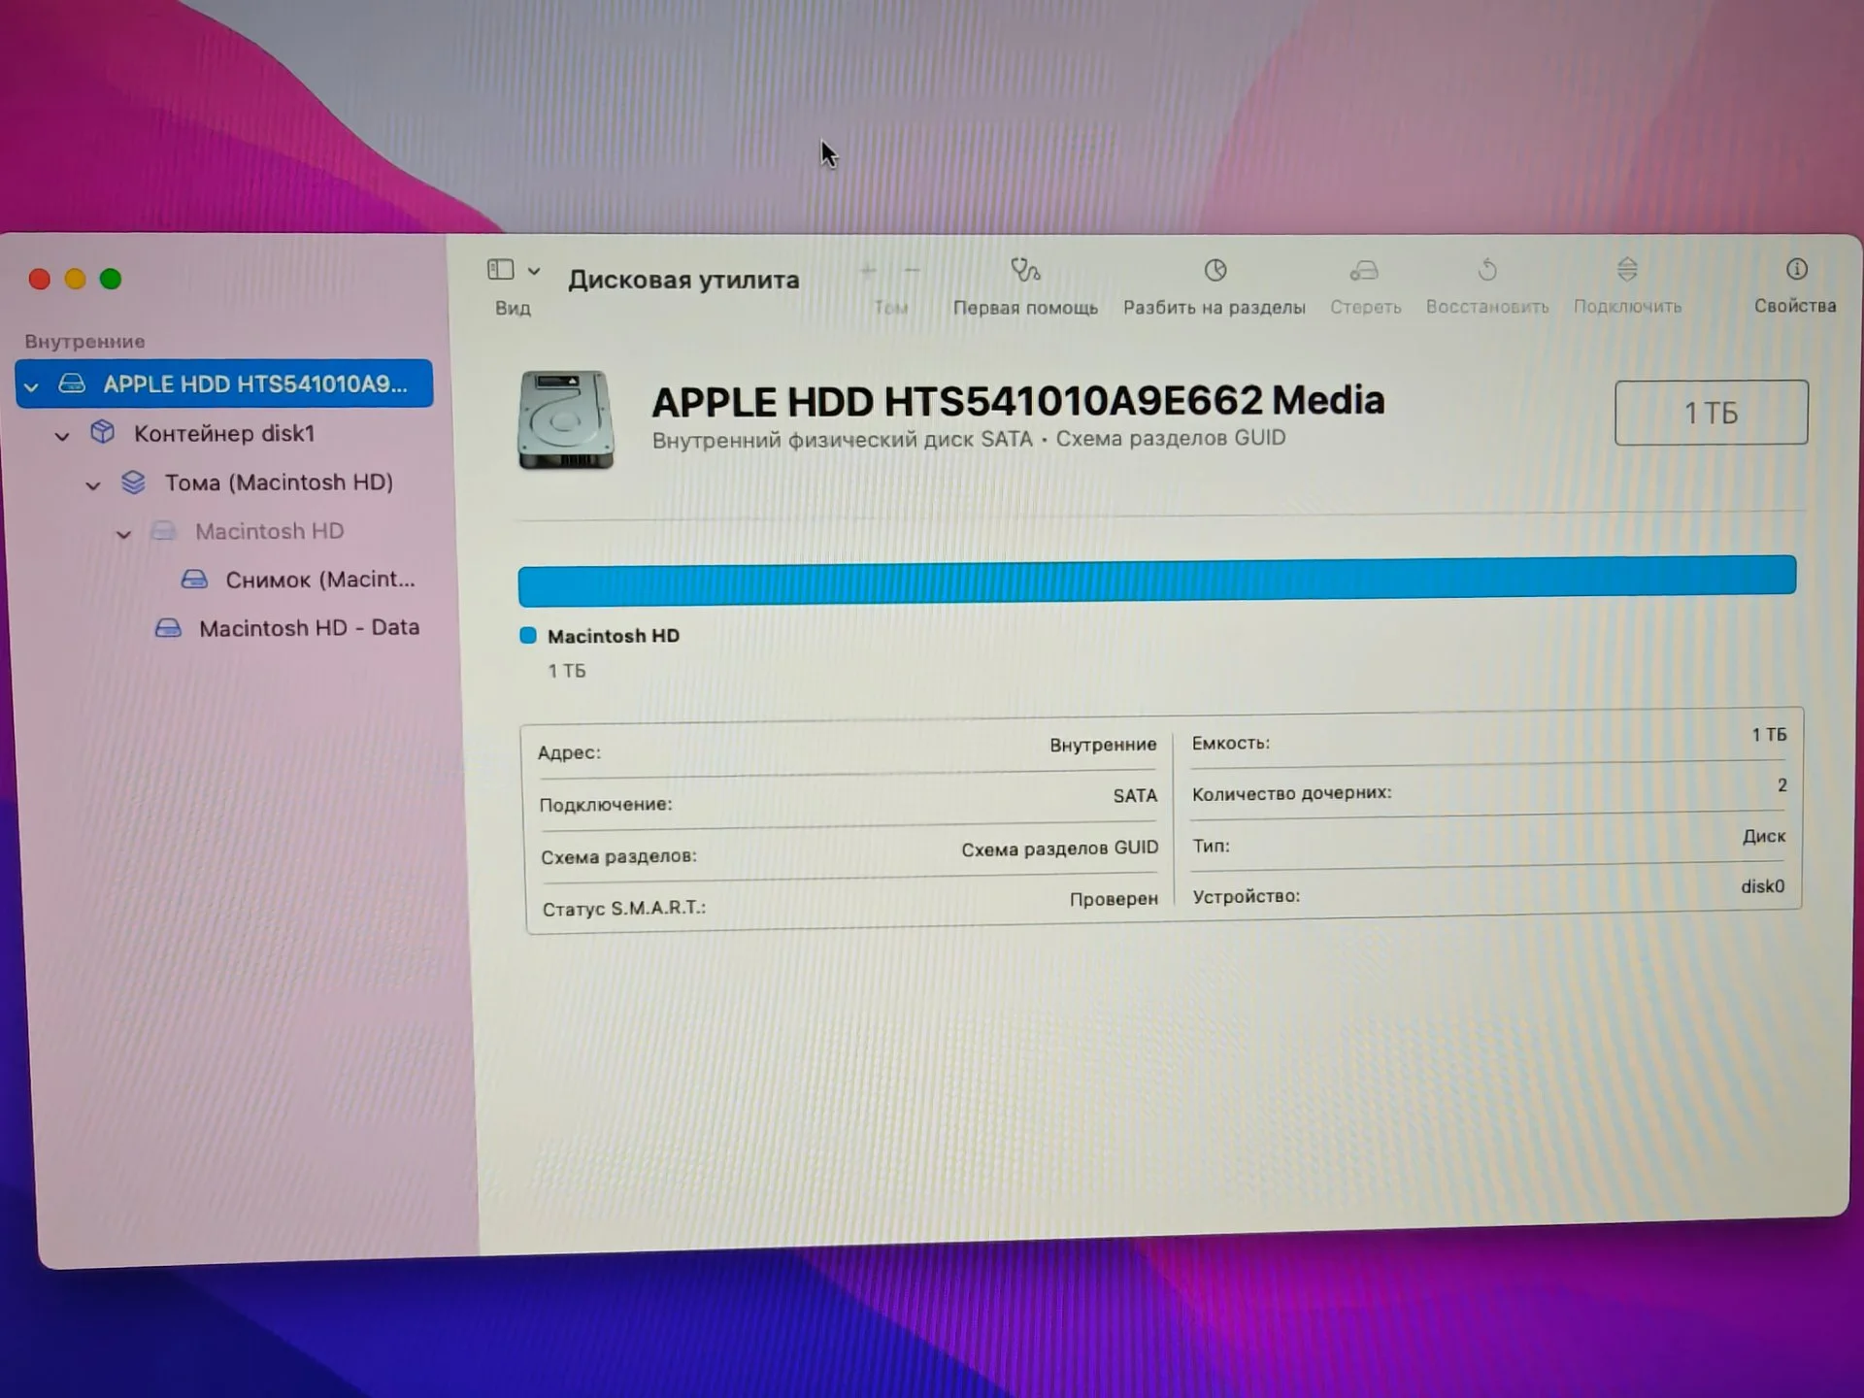This screenshot has height=1398, width=1864.
Task: Collapse the greyed Macintosh HD chevron
Action: point(123,534)
